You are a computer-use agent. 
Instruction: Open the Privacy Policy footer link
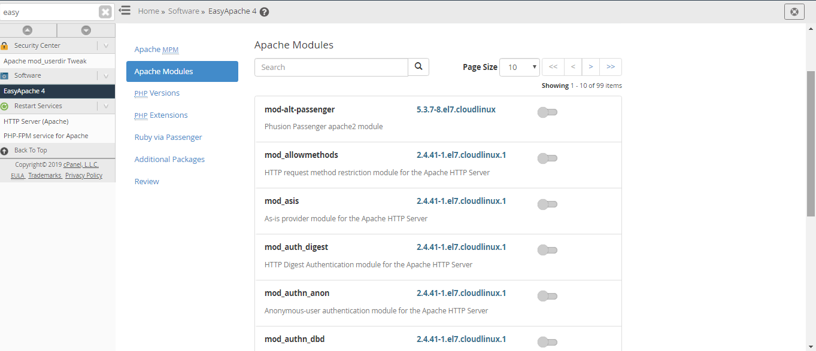click(x=84, y=176)
